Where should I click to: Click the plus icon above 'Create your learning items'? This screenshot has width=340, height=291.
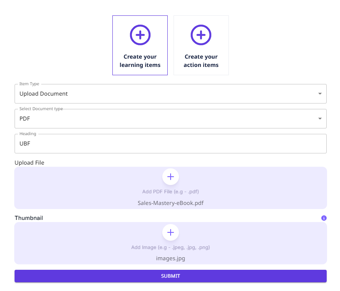point(140,35)
